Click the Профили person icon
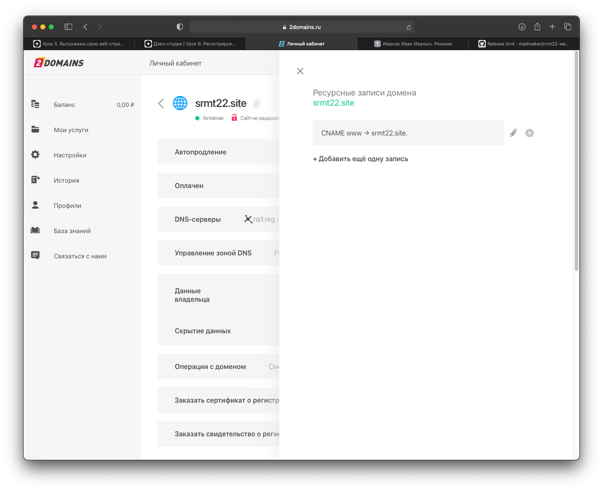The width and height of the screenshot is (603, 491). tap(35, 205)
